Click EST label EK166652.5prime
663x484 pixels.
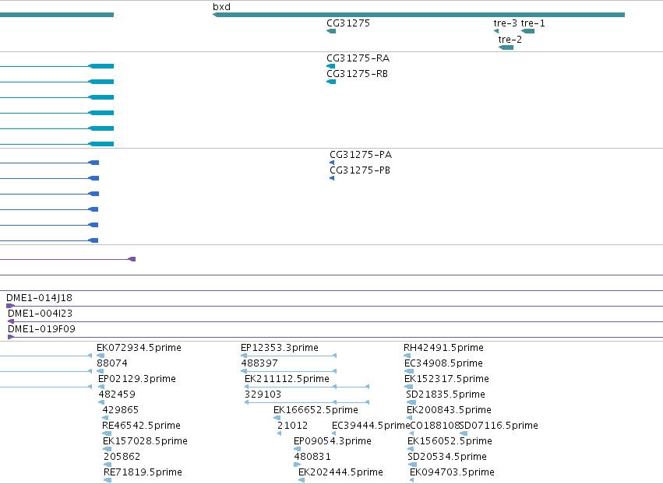[x=316, y=409]
